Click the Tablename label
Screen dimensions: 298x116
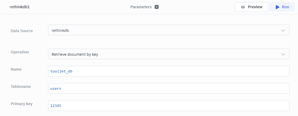(21, 87)
